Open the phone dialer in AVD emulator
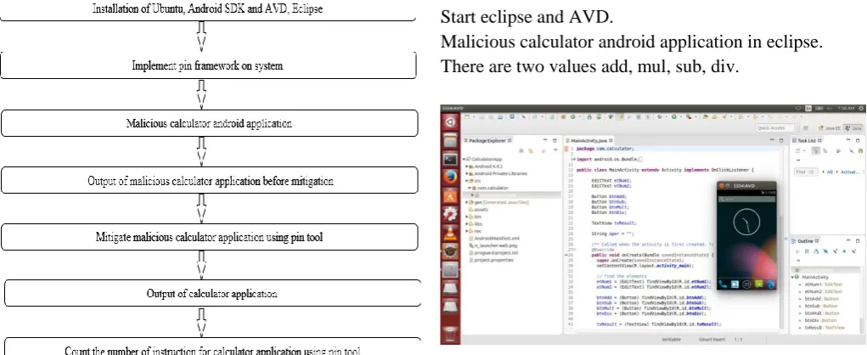Screen dimensions: 867x355 pyautogui.click(x=723, y=285)
